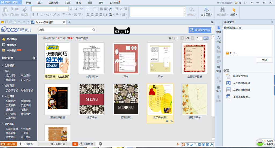Expand the WPS 文字 application menu arrow

21,2
